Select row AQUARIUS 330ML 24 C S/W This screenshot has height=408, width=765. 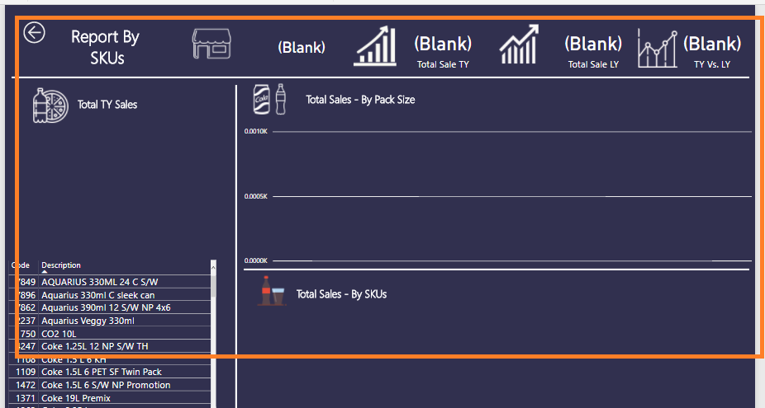coord(110,281)
